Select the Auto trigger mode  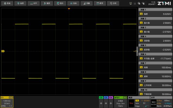point(137,103)
